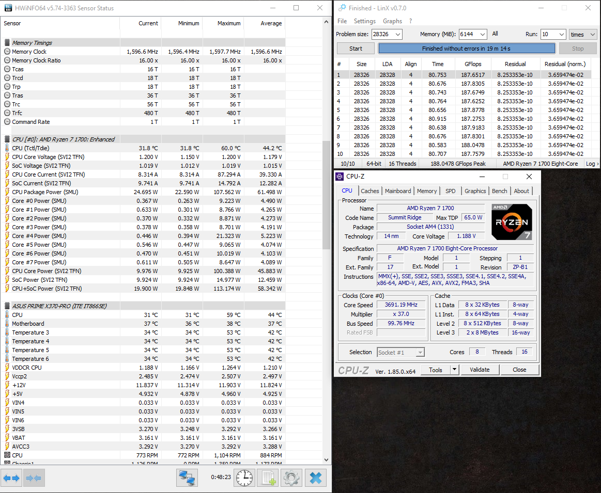Click CPU-Z Tools button
601x493 pixels.
pyautogui.click(x=436, y=370)
